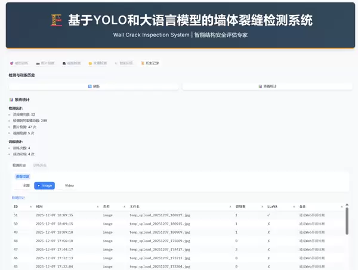Click the 批量检测 folder icon
The image size is (358, 270).
tap(90, 63)
